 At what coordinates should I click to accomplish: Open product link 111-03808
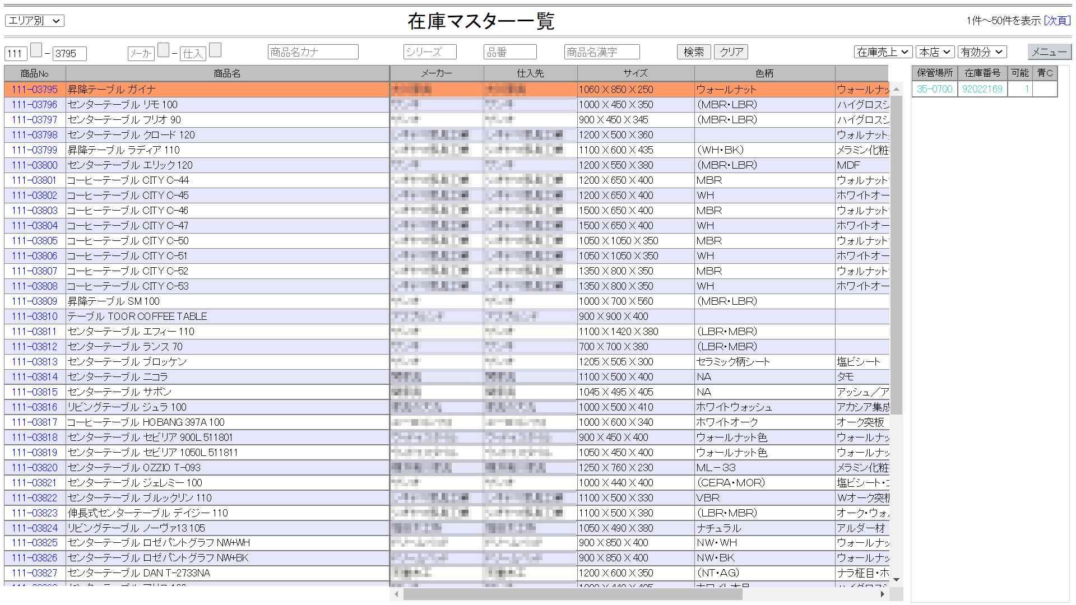(35, 286)
